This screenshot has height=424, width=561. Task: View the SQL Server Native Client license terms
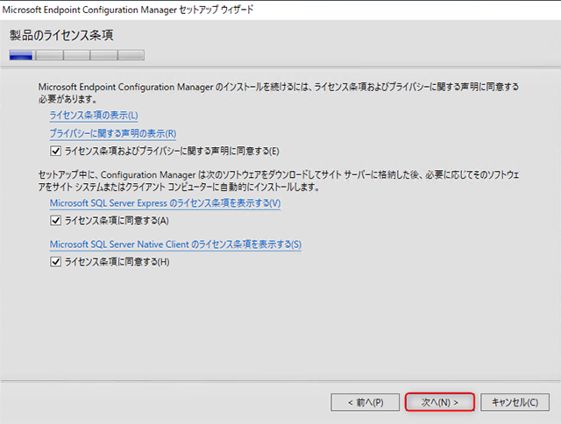[x=175, y=244]
